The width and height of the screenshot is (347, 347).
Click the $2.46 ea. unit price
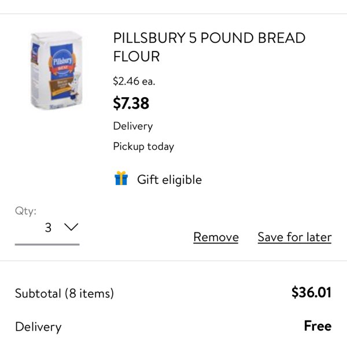(x=134, y=81)
